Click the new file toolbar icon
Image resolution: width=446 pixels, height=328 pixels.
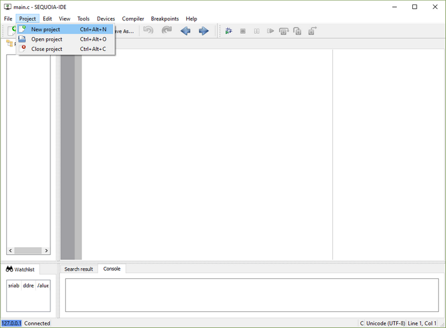(11, 31)
